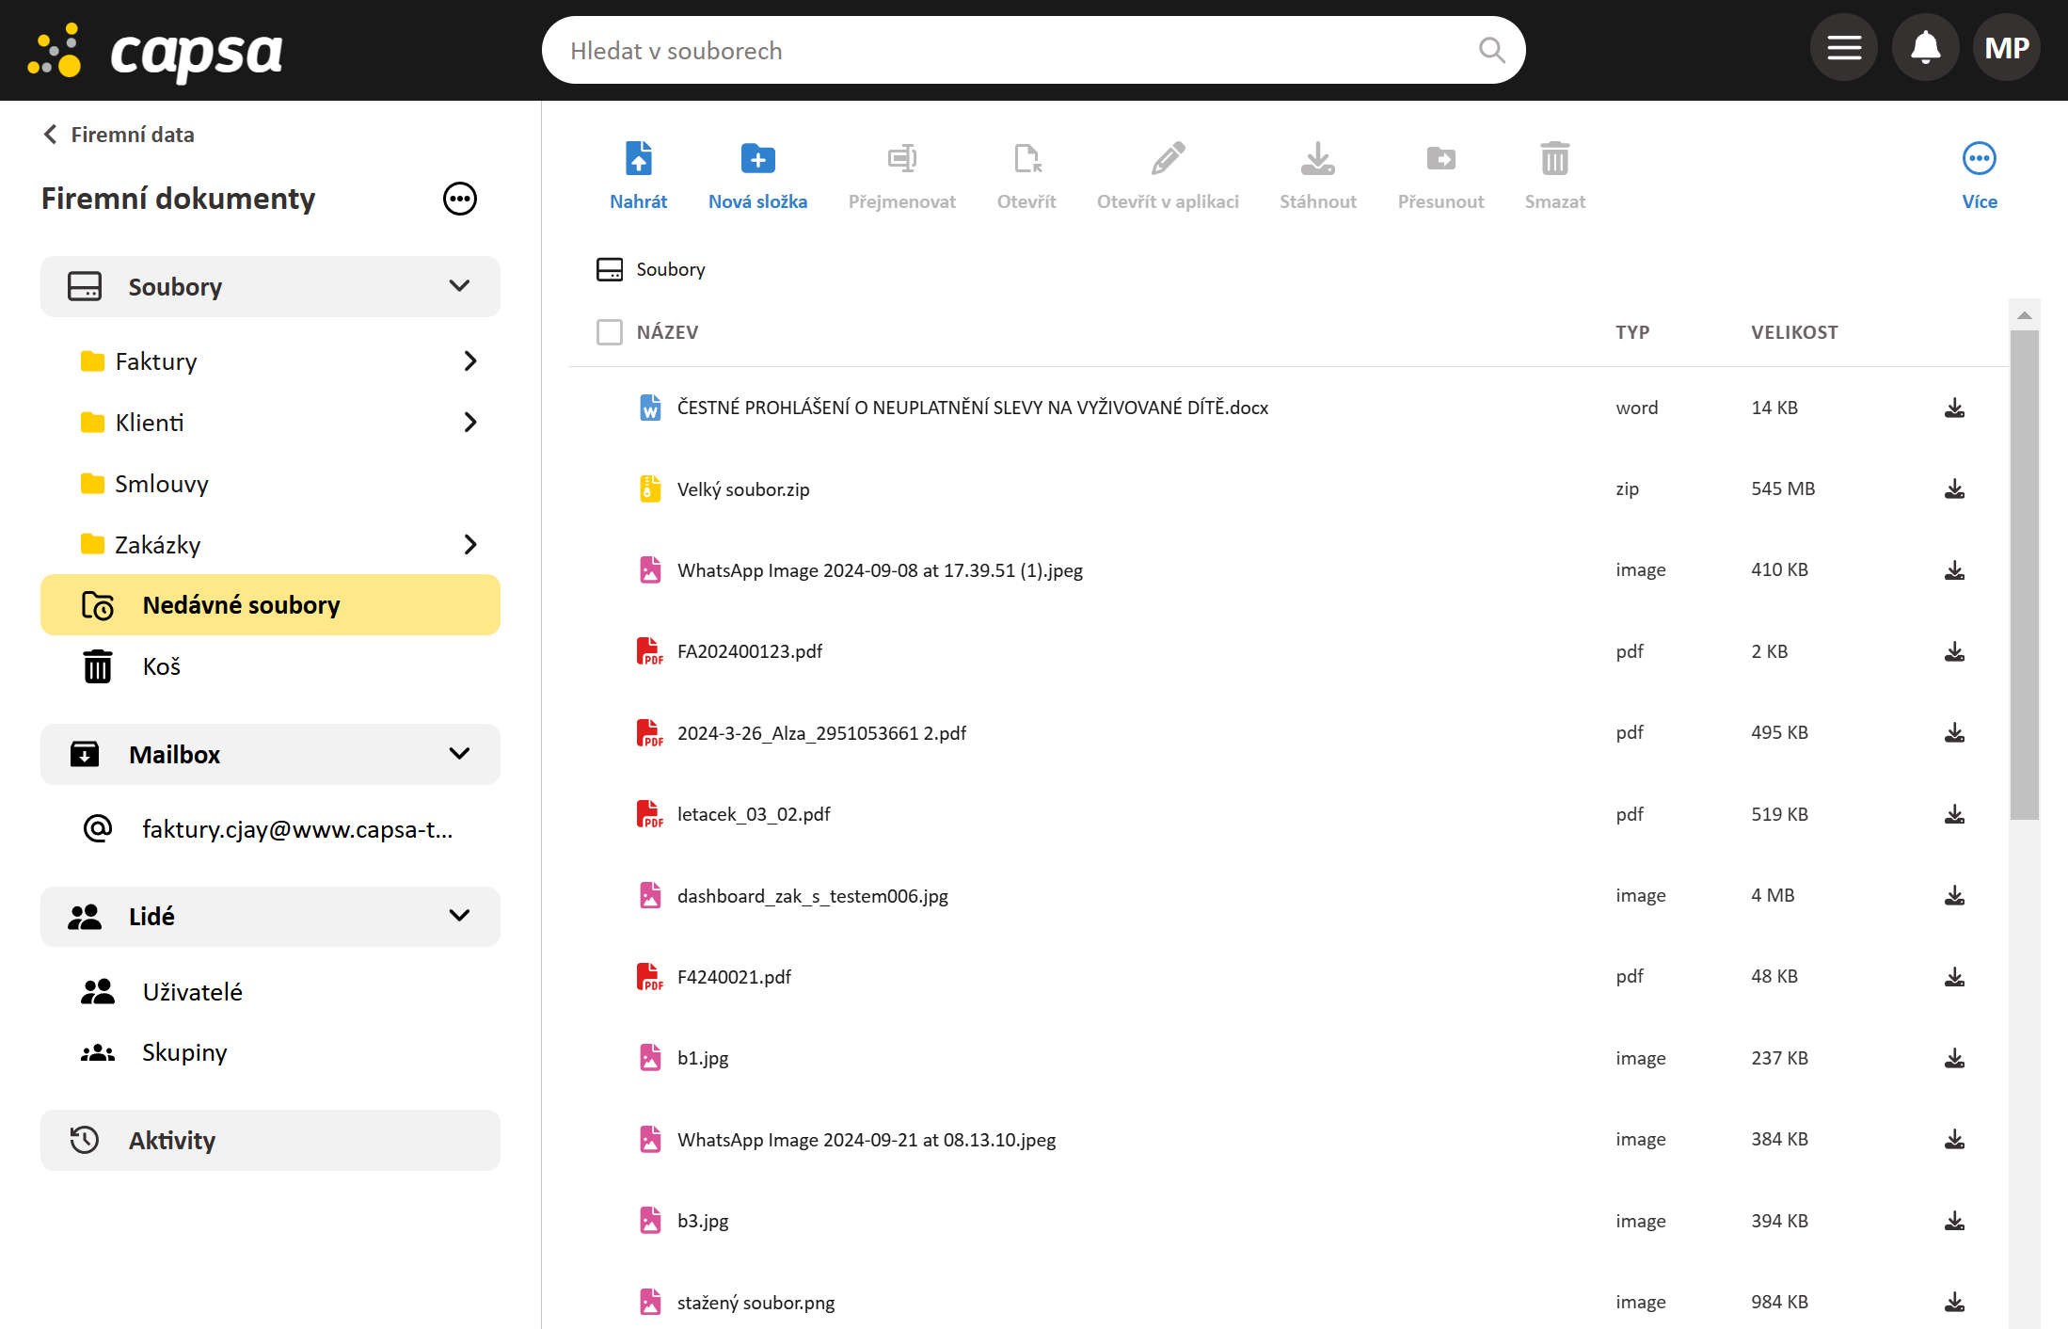Open the Koš trash folder
The image size is (2068, 1329).
(161, 666)
